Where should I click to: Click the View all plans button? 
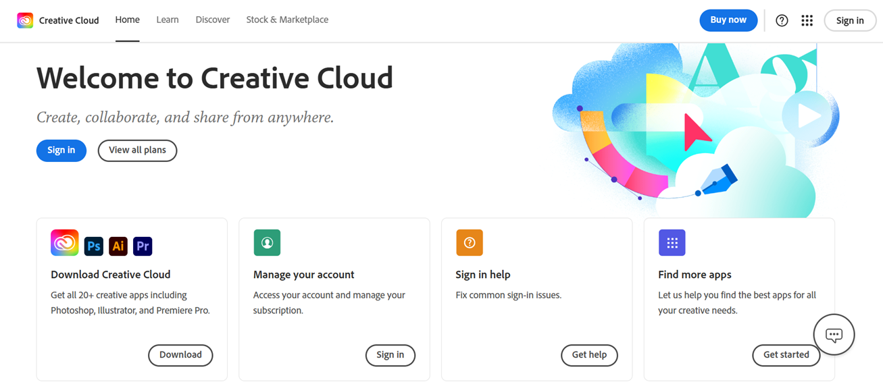137,151
